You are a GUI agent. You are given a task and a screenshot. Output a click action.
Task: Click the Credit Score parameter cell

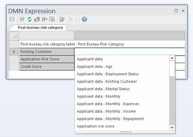47,66
